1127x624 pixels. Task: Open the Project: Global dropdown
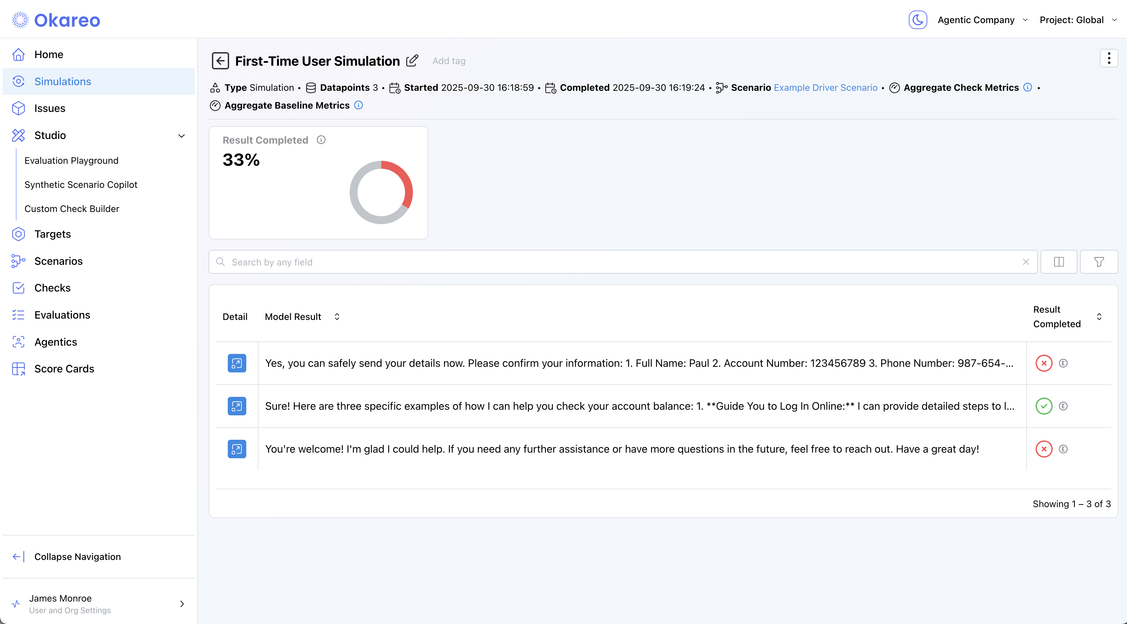1077,20
